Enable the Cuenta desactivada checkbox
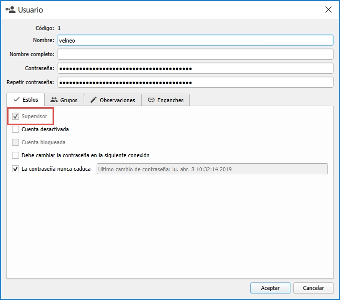 click(x=16, y=129)
